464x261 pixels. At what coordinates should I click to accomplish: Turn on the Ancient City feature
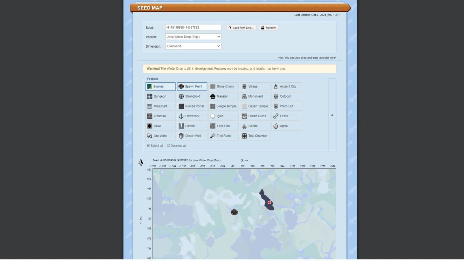click(287, 86)
